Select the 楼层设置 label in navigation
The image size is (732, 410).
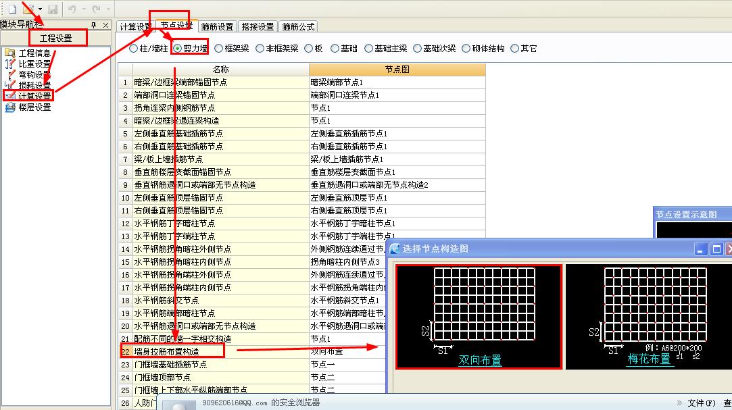point(34,107)
